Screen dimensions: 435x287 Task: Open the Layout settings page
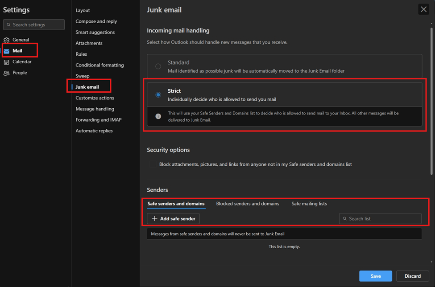pos(83,10)
